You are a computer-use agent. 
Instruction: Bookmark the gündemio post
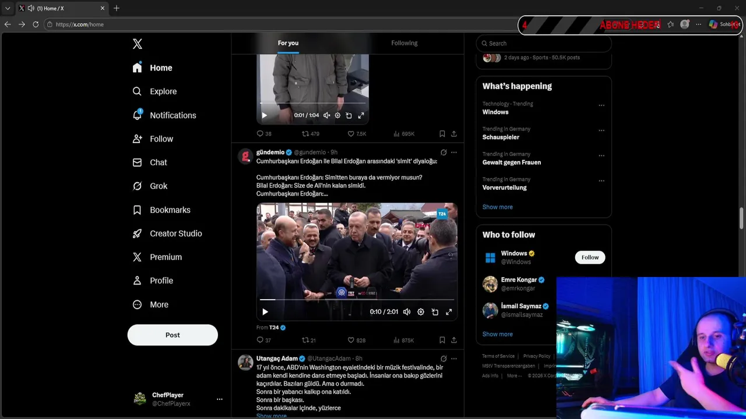tap(442, 340)
